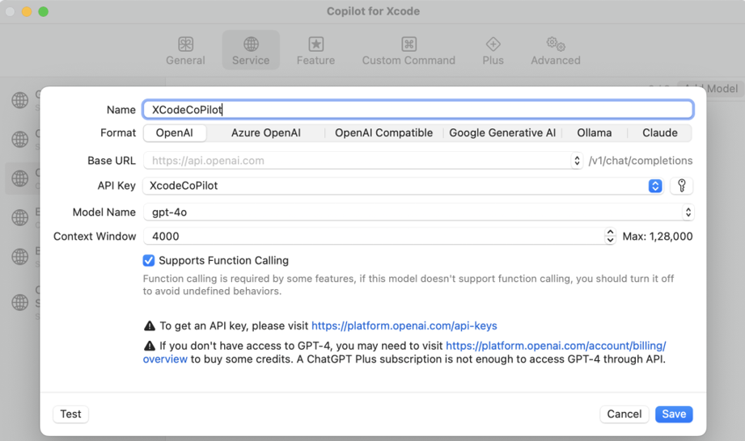Pick the Claude format option
This screenshot has height=441, width=745.
(x=659, y=132)
